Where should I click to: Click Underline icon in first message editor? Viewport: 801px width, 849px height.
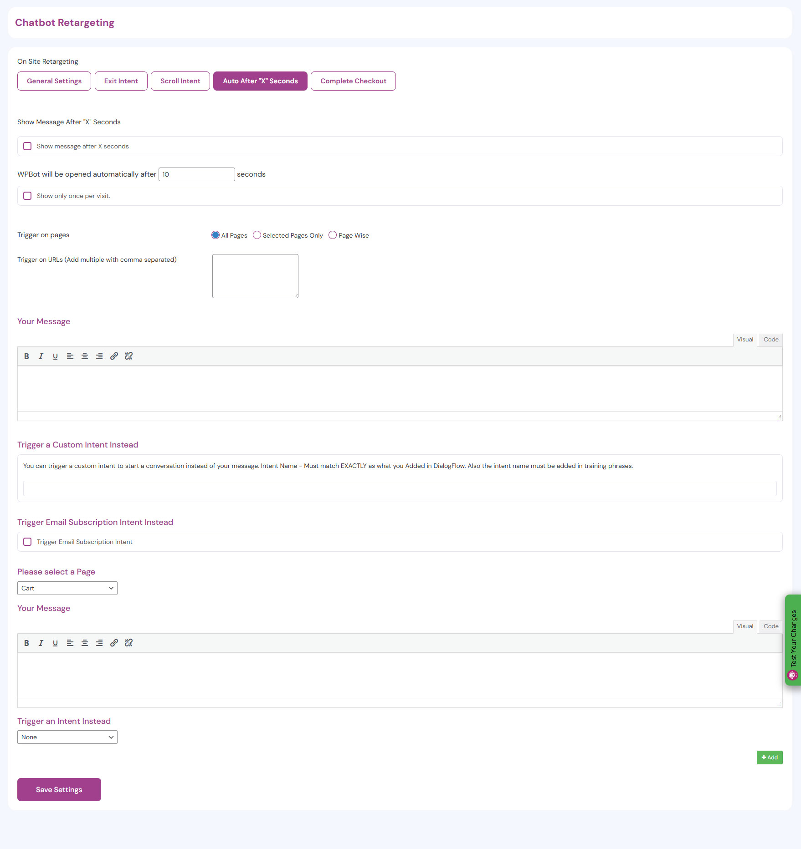[x=55, y=356]
